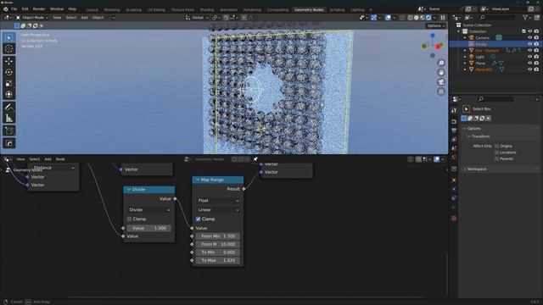Open the Edit menu

25,9
